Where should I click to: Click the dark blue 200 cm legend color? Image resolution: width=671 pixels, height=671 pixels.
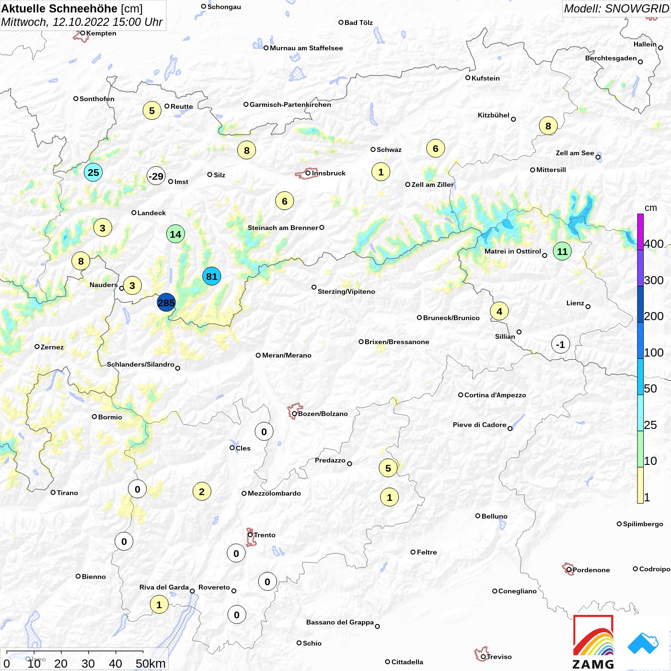click(x=640, y=304)
